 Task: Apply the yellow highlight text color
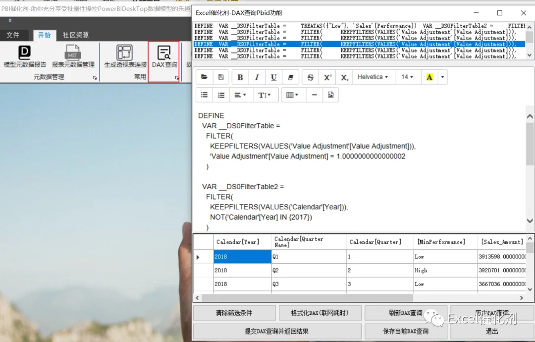[x=429, y=77]
